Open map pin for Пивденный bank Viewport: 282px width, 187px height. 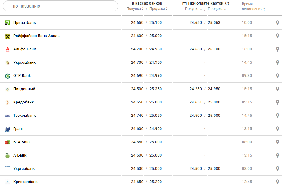277,89
